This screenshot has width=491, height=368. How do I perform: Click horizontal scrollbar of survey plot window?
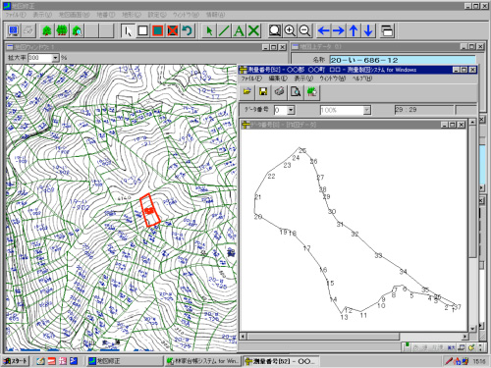click(354, 337)
